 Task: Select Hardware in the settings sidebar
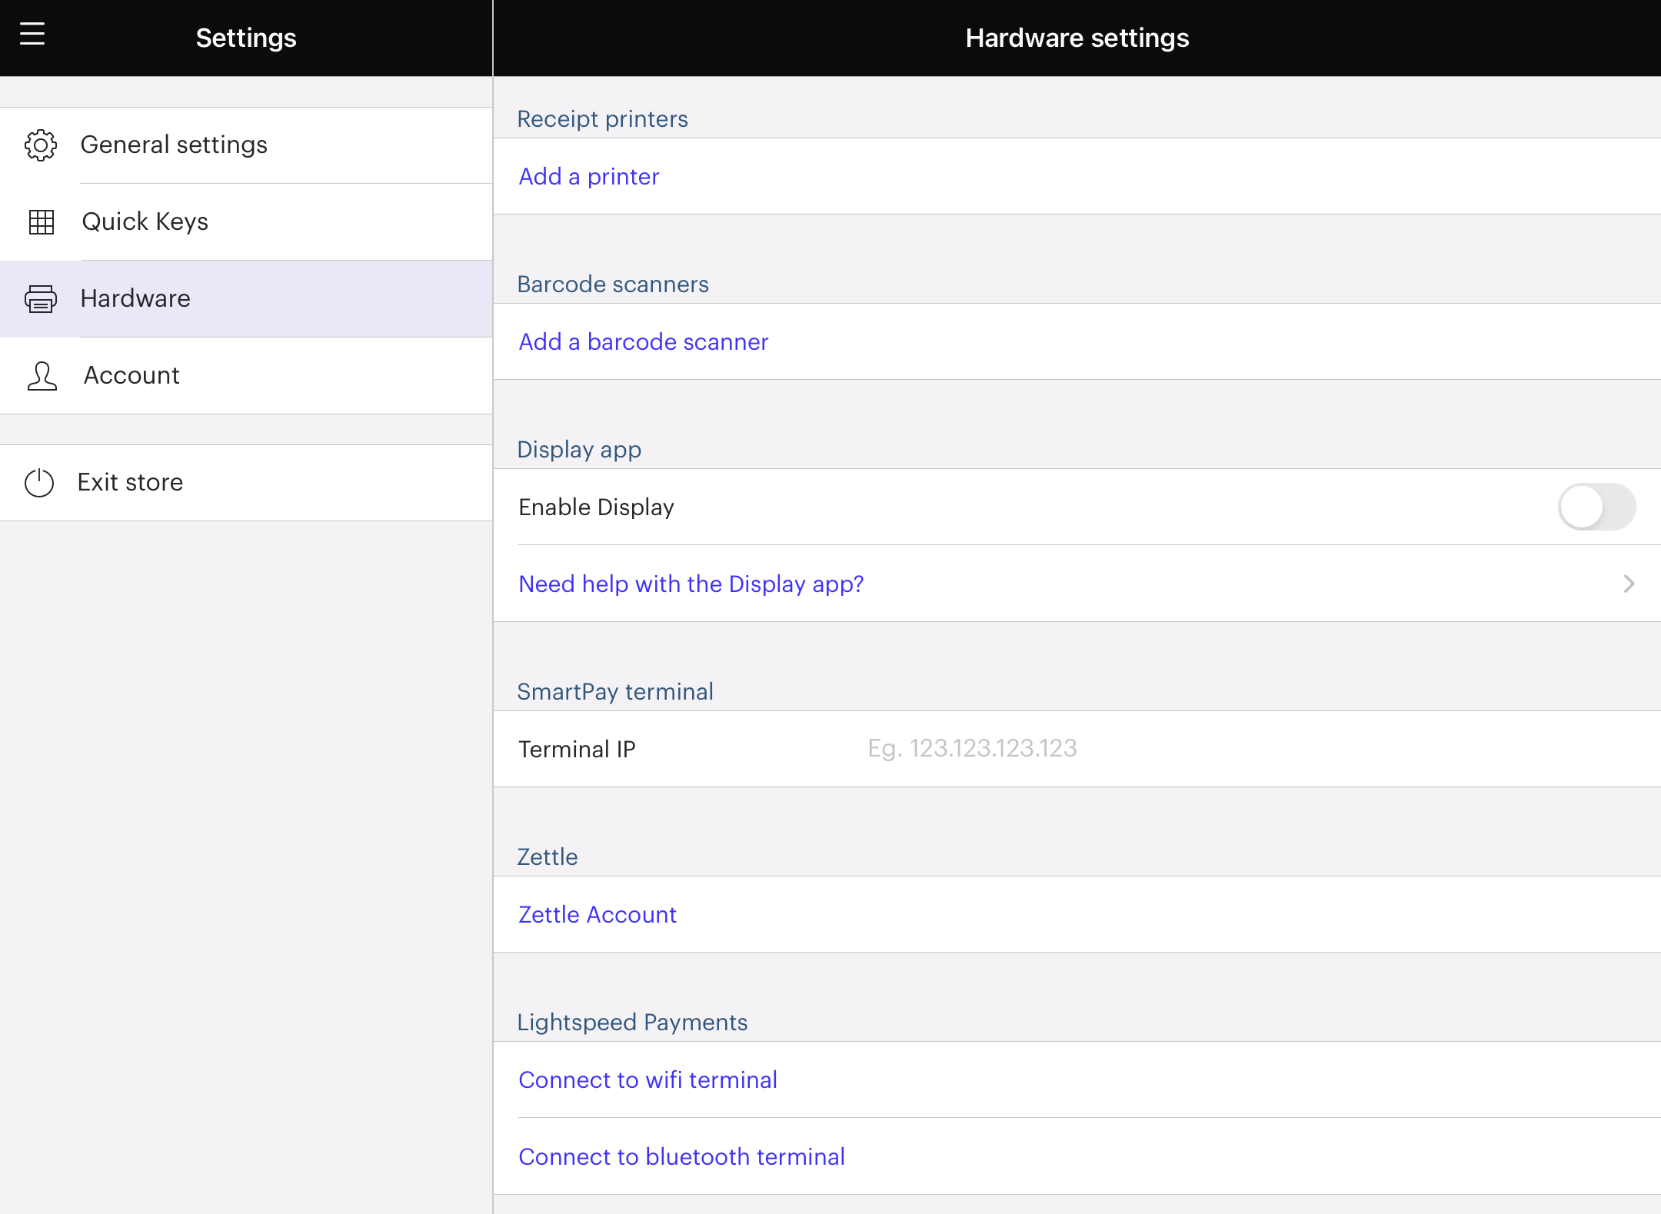(x=135, y=299)
